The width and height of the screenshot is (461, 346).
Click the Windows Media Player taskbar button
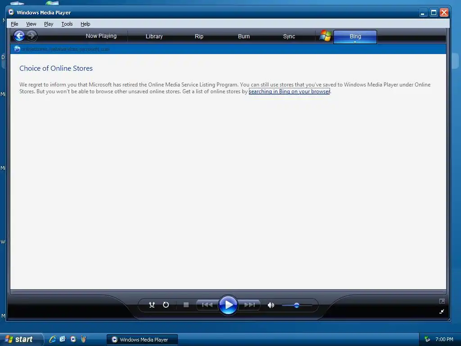(142, 340)
